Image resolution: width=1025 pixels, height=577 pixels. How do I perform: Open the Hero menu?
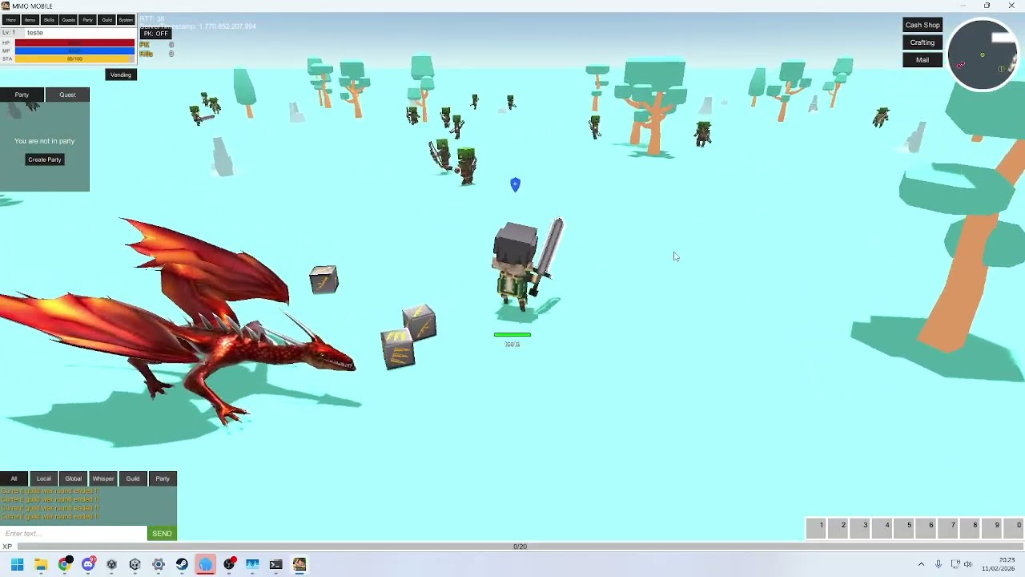(10, 19)
